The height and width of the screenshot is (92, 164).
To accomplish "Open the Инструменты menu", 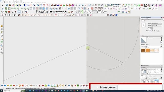I will (26, 3).
